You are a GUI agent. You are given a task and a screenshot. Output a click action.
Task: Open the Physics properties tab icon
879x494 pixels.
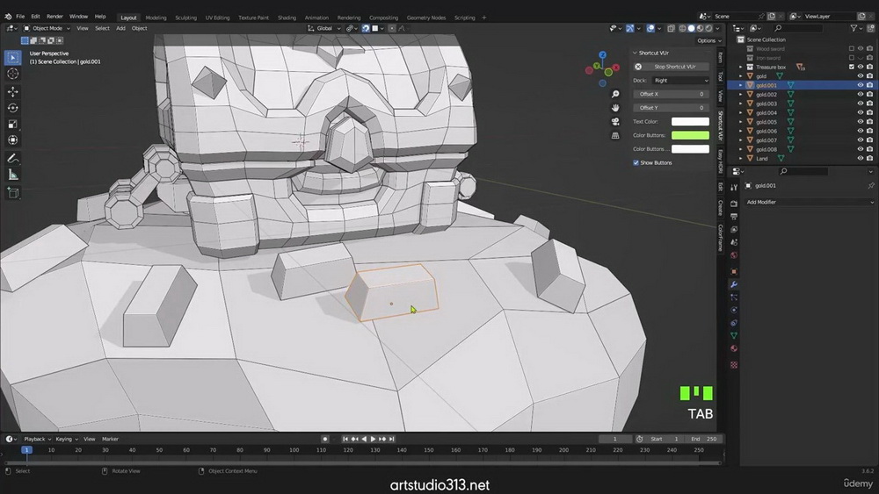[734, 310]
